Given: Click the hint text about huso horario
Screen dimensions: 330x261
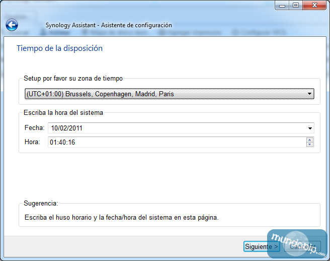Looking at the screenshot, I should [122, 217].
